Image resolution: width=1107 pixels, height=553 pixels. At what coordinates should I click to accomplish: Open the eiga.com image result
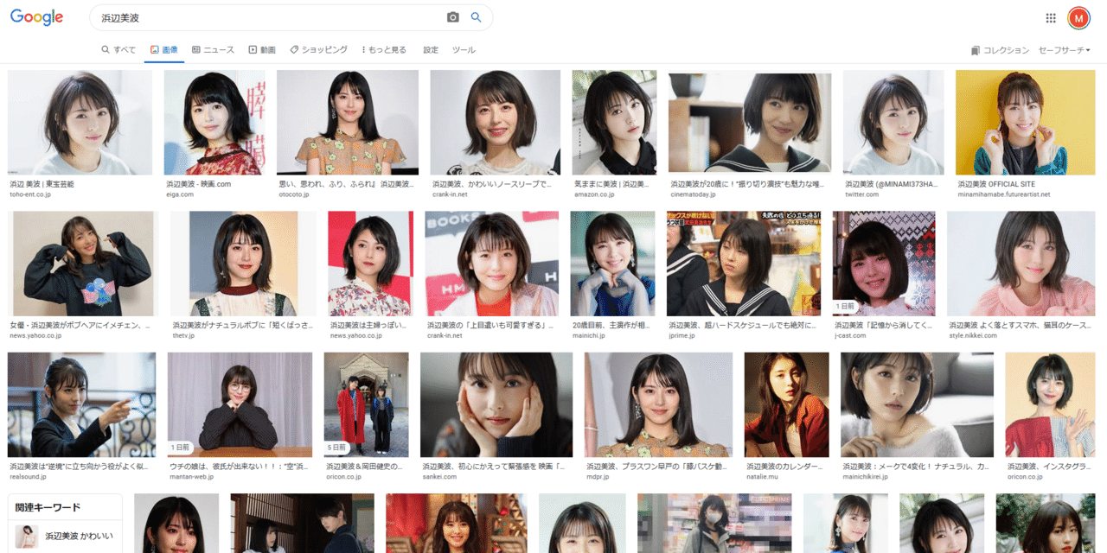pos(214,123)
